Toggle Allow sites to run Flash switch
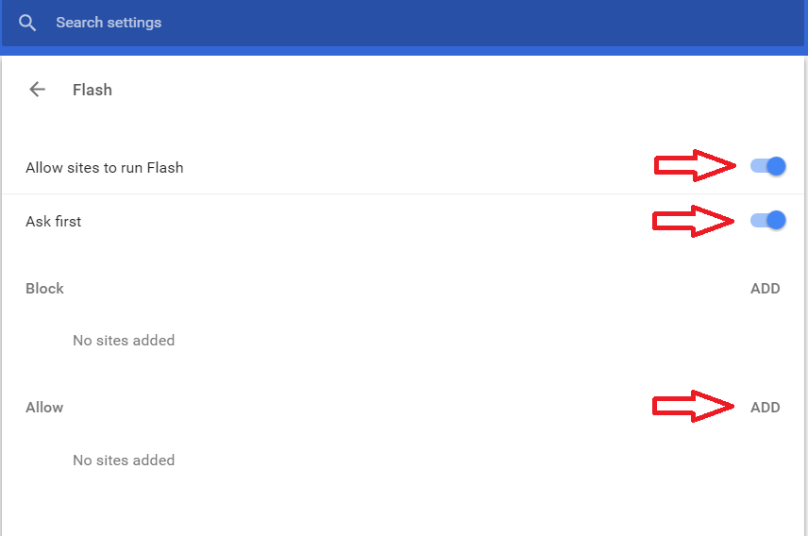This screenshot has width=808, height=536. (x=767, y=167)
